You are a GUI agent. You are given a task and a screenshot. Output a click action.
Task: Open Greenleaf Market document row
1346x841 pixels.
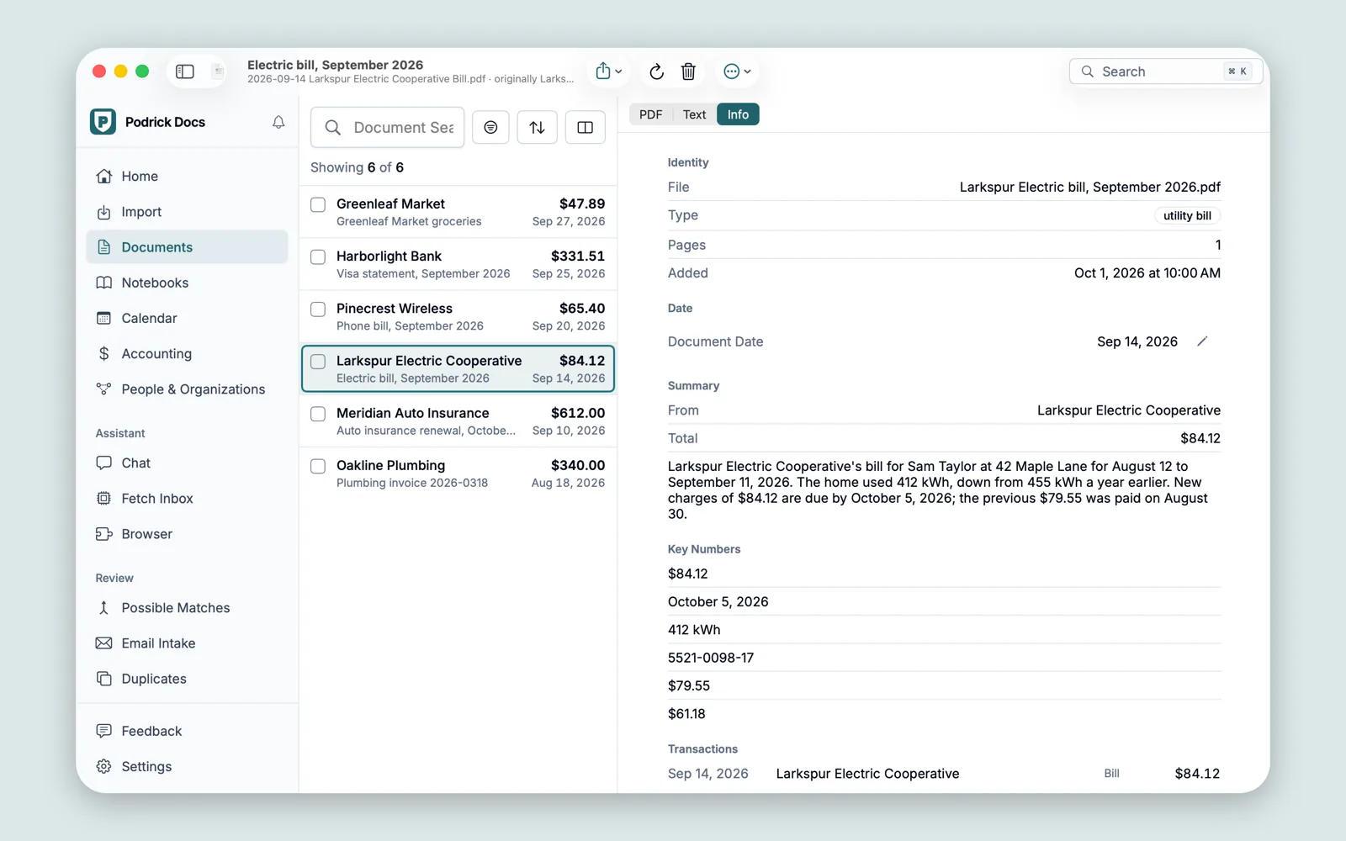pos(458,212)
